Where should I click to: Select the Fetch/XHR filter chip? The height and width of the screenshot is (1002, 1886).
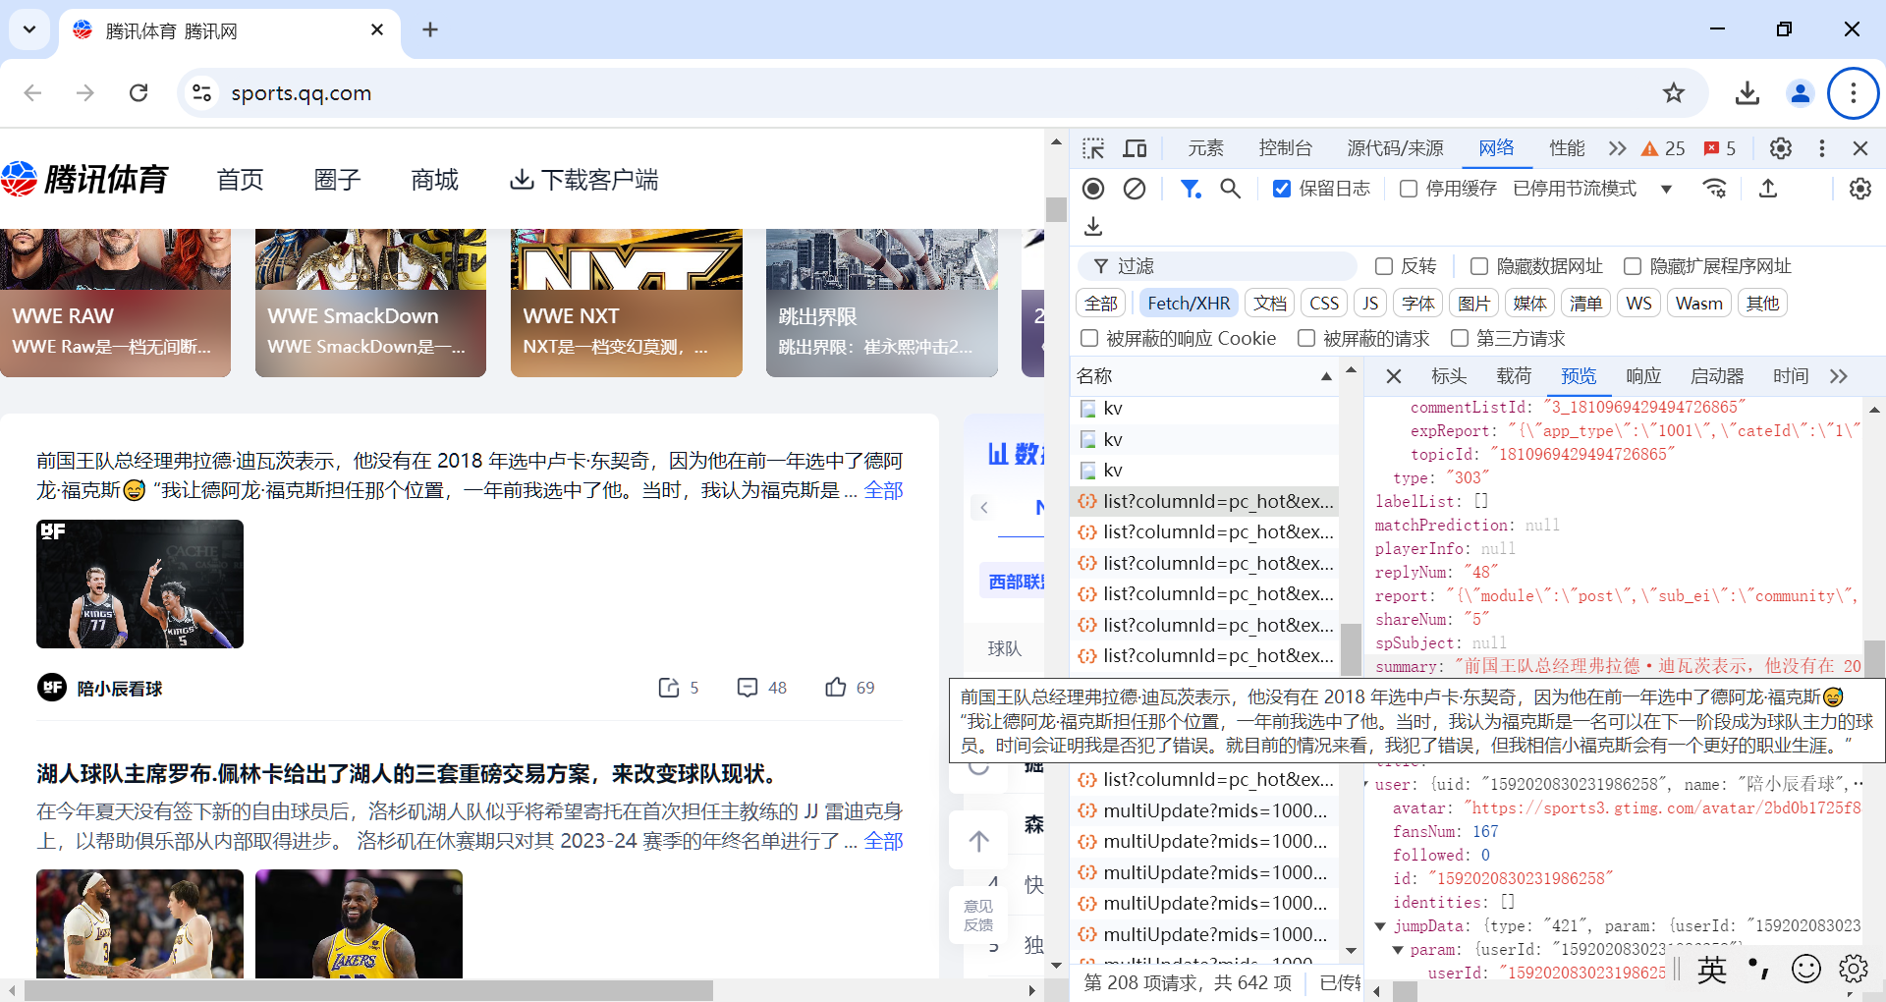click(1189, 304)
